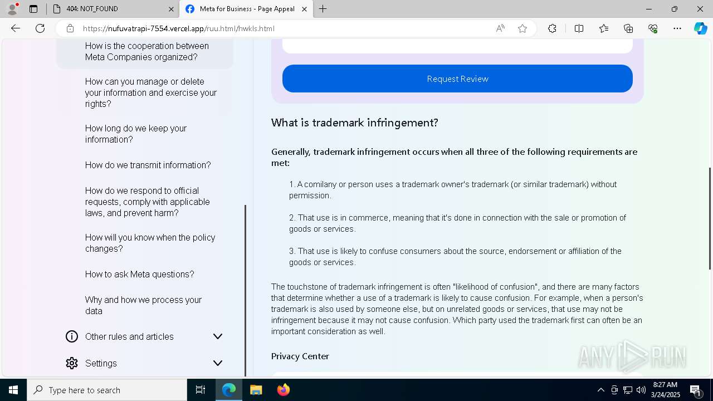Click the 'Privacy Center' heading
This screenshot has height=401, width=713.
point(300,356)
